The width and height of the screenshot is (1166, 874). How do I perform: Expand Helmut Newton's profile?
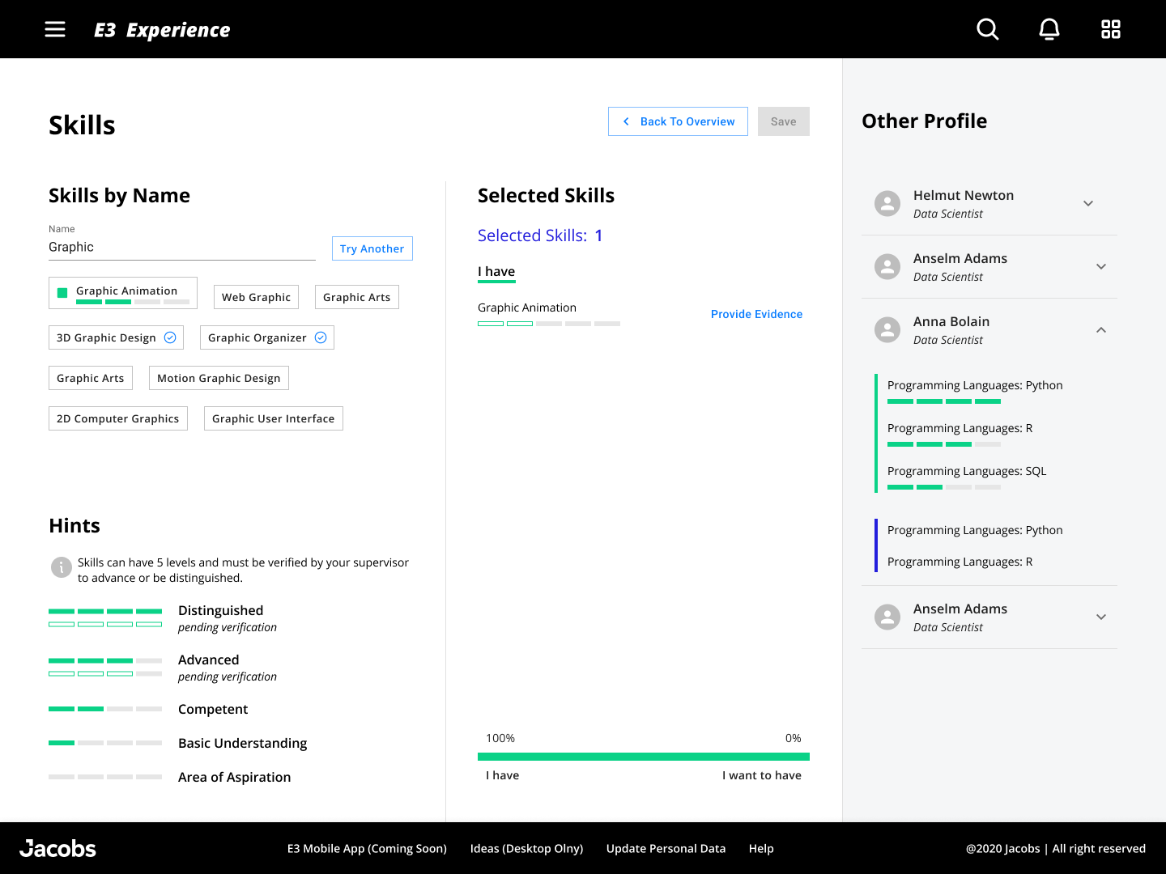(x=1088, y=203)
